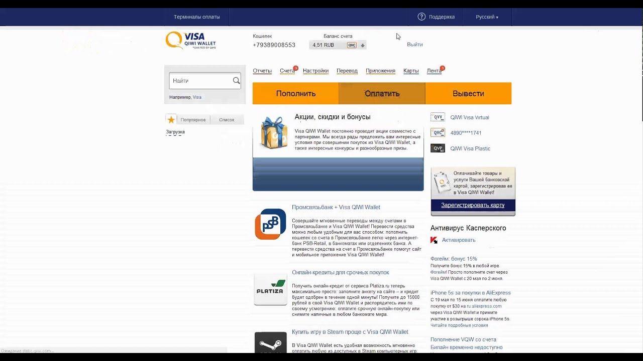Image resolution: width=643 pixels, height=361 pixels.
Task: Open the Пополнение VQW со счета Билайн notice
Action: click(x=467, y=343)
